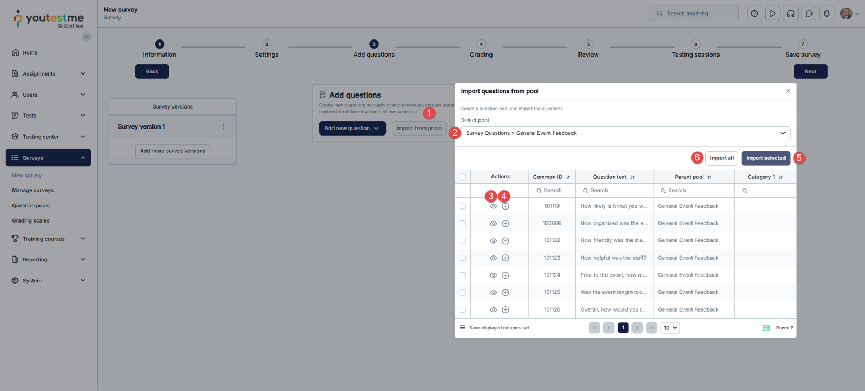Click the Import all button
865x391 pixels.
(721, 158)
